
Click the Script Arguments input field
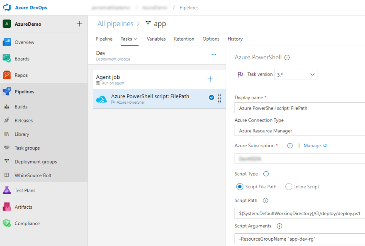(300, 239)
